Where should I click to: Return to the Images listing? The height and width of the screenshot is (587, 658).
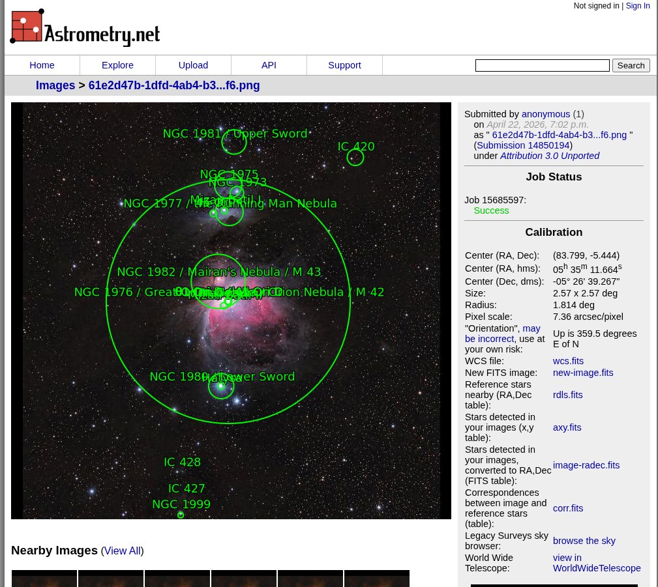coord(55,85)
